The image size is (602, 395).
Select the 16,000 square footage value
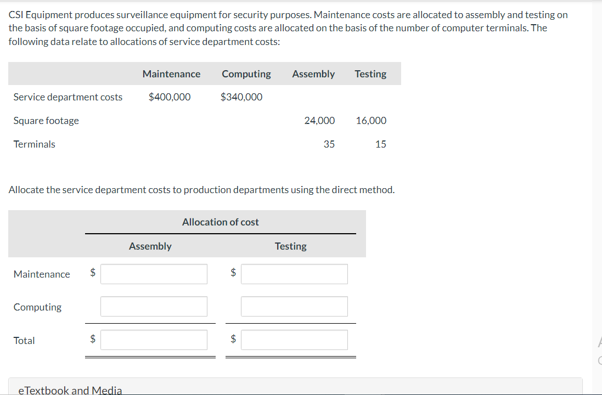(x=371, y=121)
